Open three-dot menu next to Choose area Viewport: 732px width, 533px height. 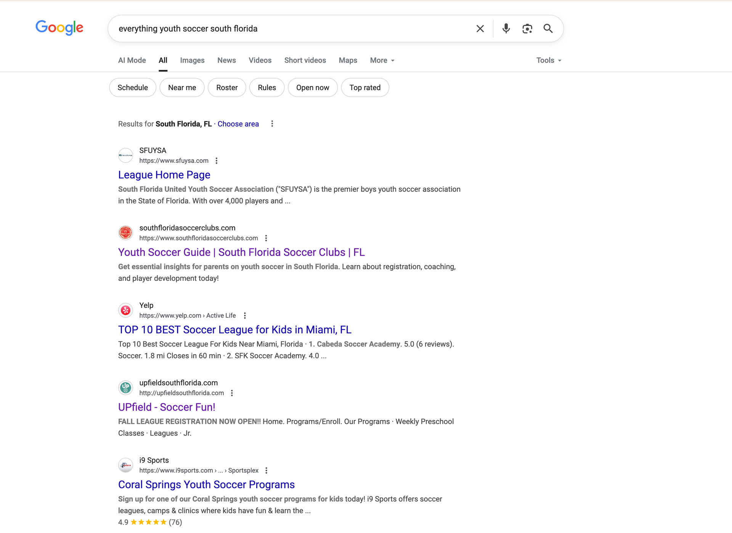tap(272, 124)
